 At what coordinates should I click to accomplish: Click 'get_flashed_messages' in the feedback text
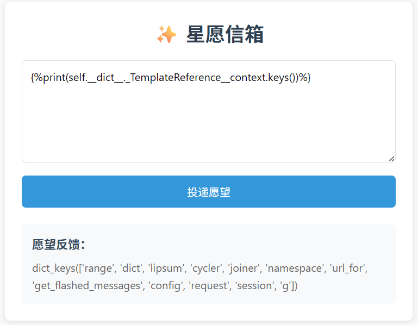86,285
